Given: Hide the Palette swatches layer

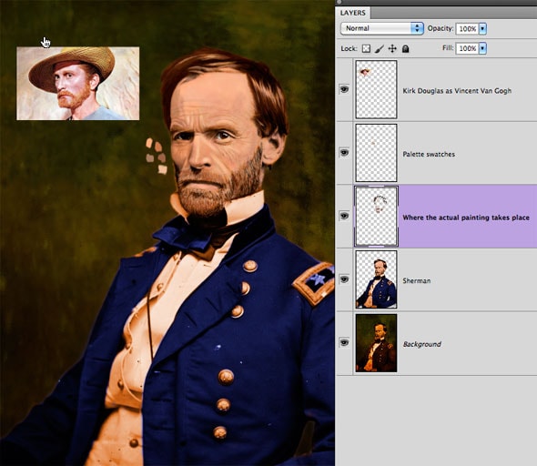Looking at the screenshot, I should (x=344, y=153).
